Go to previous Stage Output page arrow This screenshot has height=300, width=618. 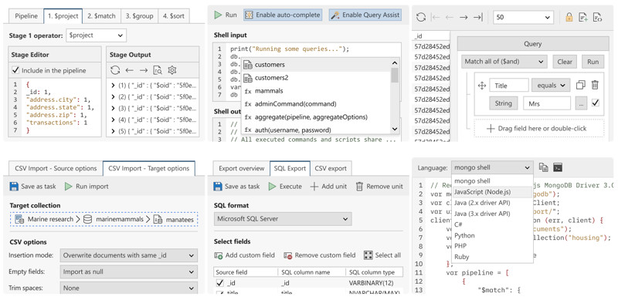pyautogui.click(x=129, y=70)
